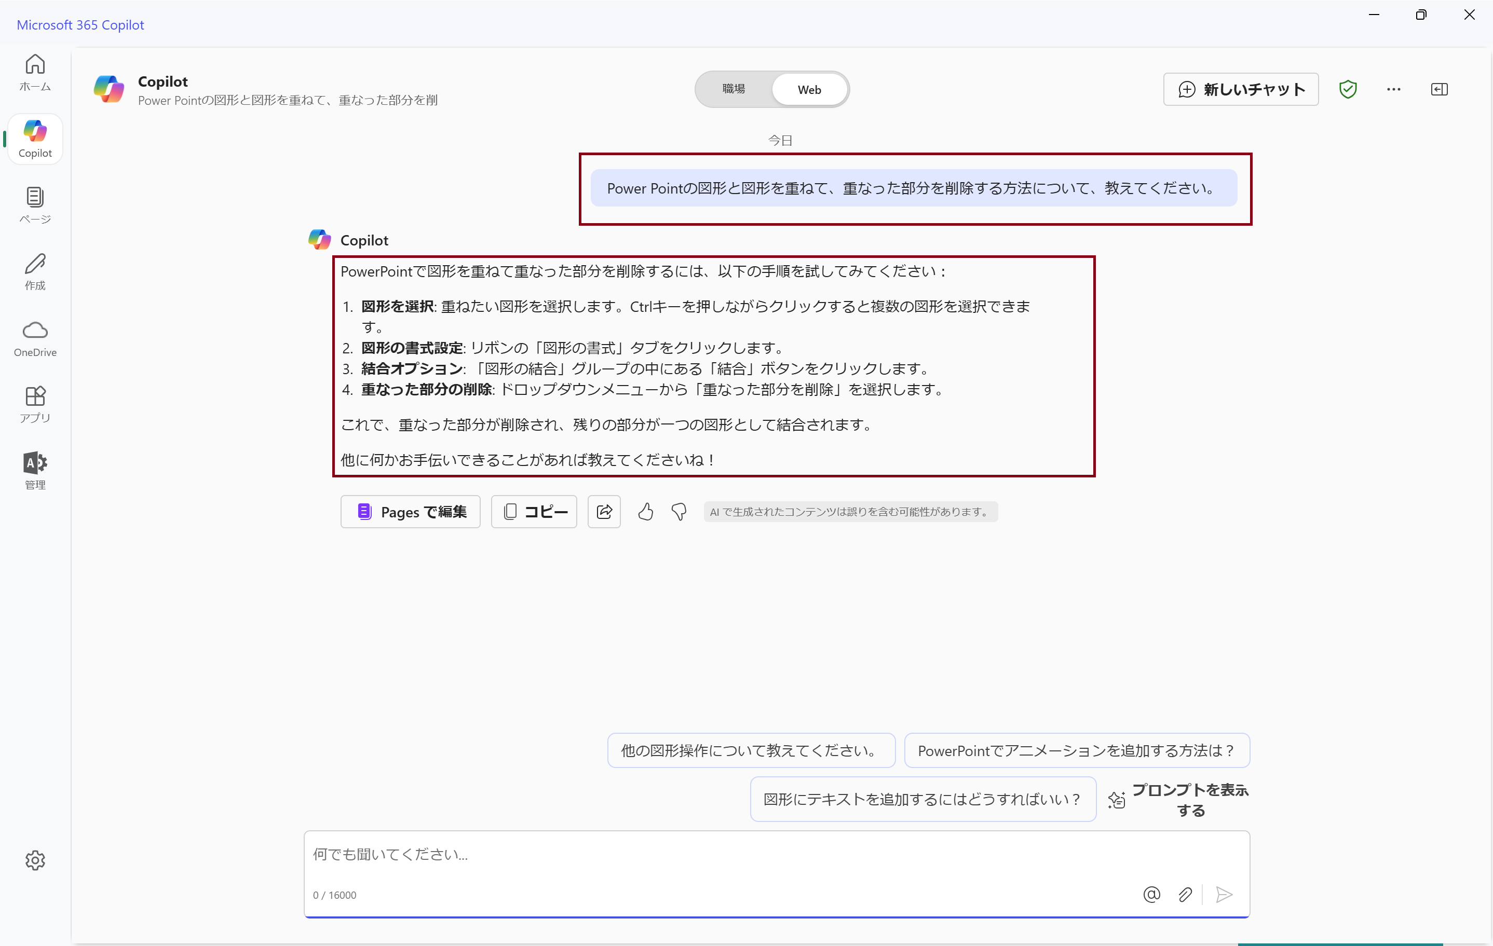Start a new chat (新しいチャット)
1493x946 pixels.
[1241, 89]
